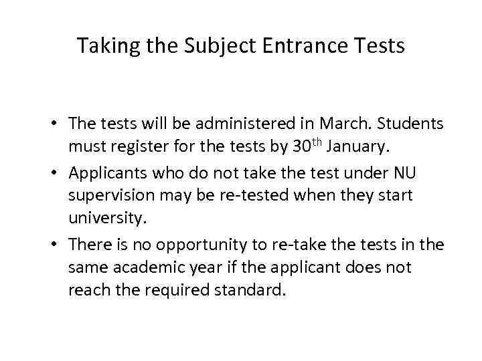
Task: Click the slide title 'Taking the Subject Entrance Tests'
Action: (240, 46)
